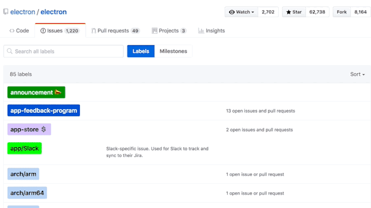Switch to the Code tab
Image resolution: width=371 pixels, height=208 pixels.
(19, 31)
